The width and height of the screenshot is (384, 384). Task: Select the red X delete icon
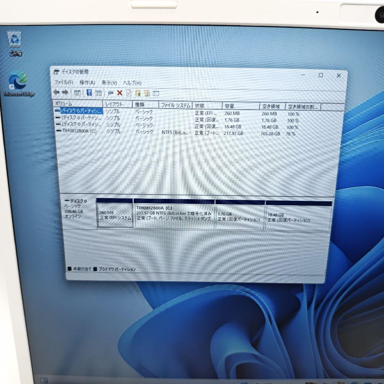coord(120,93)
